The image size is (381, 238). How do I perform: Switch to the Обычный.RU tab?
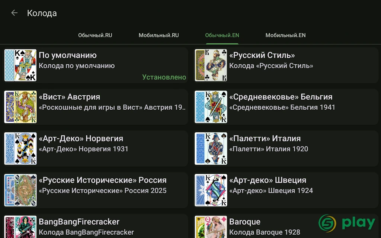click(x=95, y=35)
